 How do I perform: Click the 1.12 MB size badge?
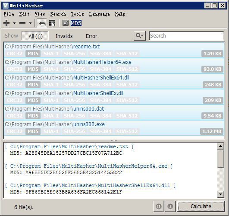(212, 131)
